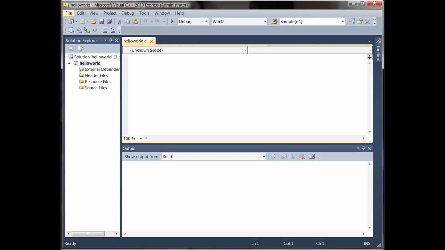
Task: Start debugging with the green play arrow
Action: pyautogui.click(x=172, y=22)
